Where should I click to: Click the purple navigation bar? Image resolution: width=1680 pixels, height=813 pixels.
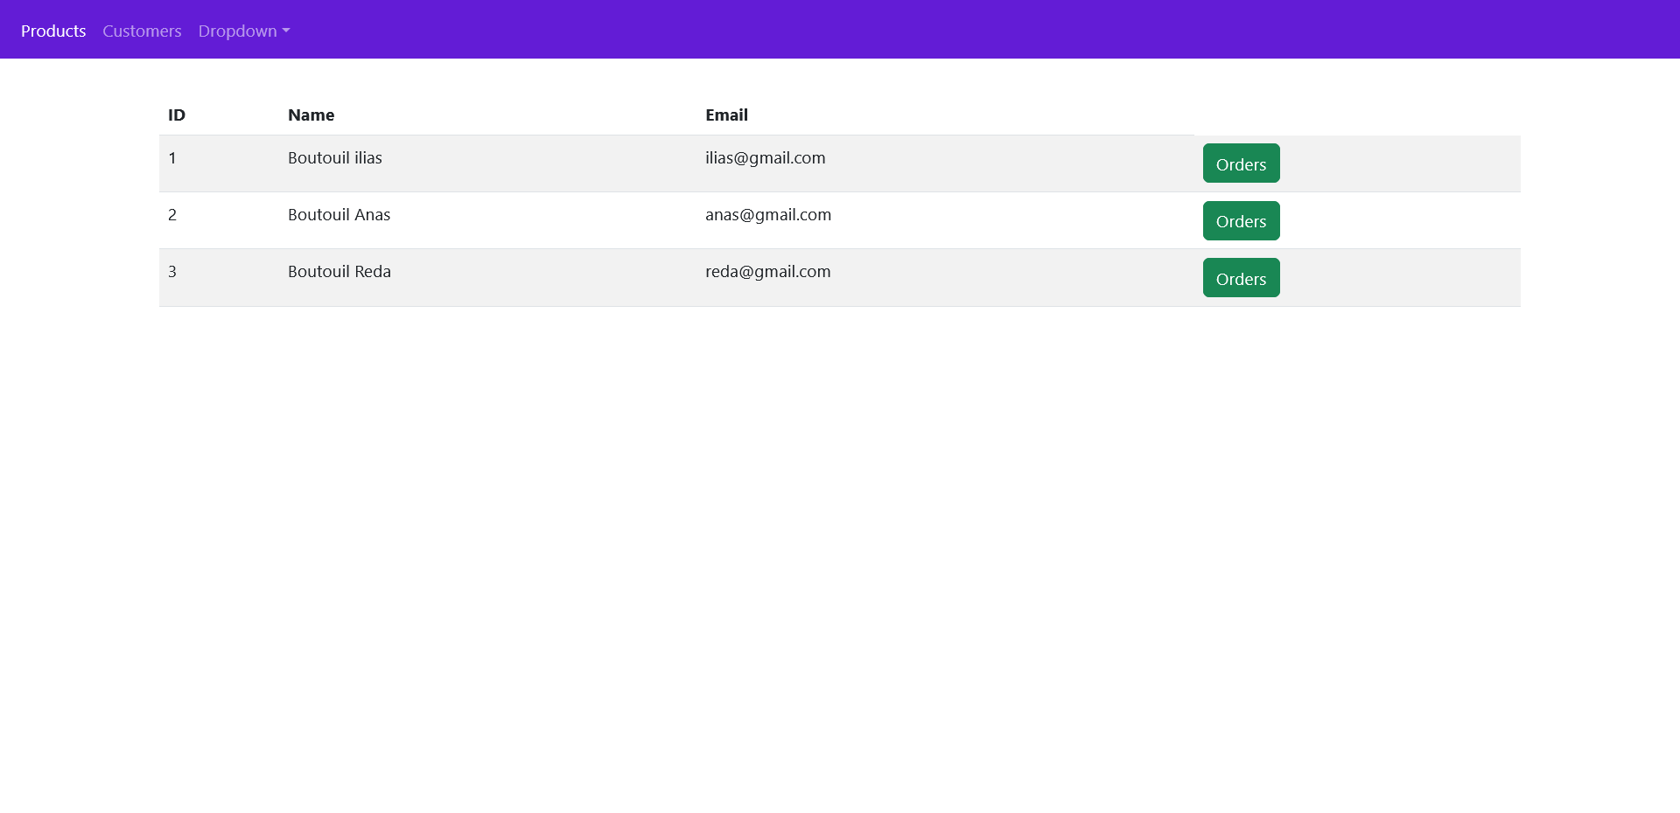coord(840,29)
